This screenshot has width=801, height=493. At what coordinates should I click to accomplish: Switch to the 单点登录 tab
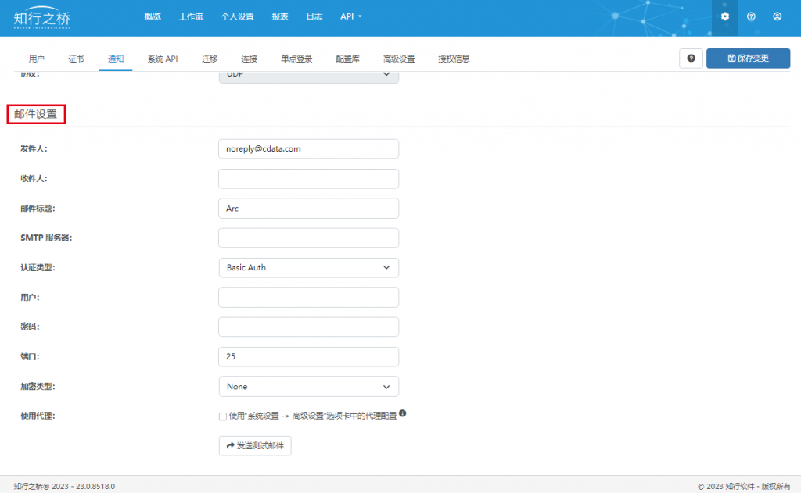click(296, 59)
